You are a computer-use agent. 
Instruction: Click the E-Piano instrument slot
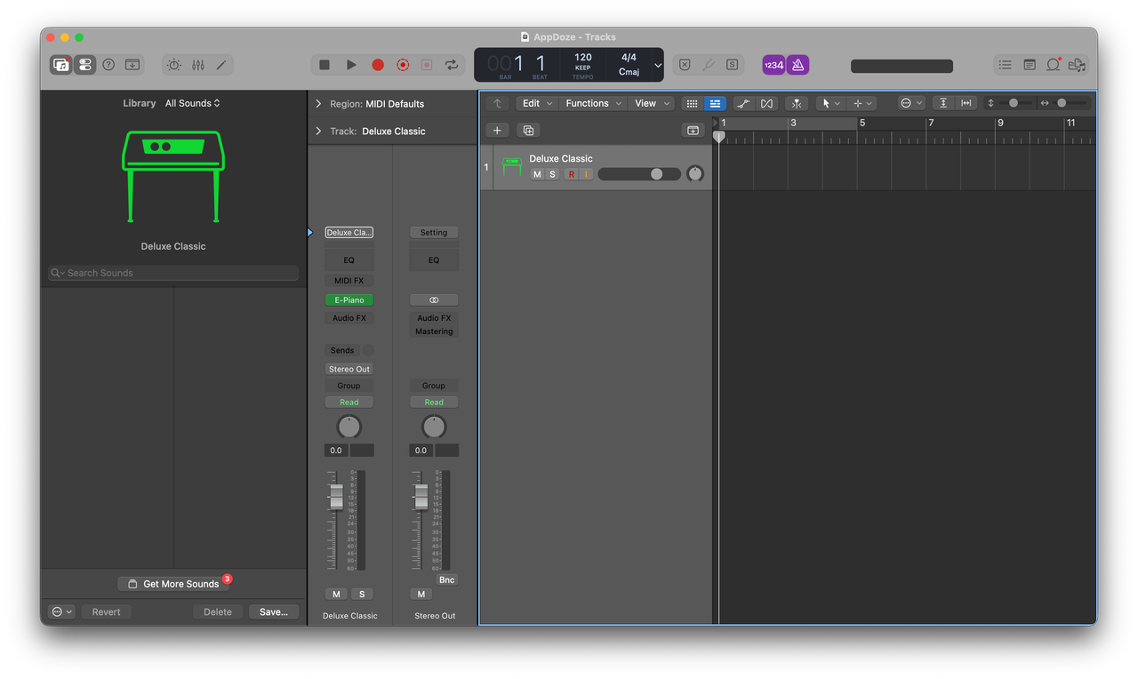(349, 300)
